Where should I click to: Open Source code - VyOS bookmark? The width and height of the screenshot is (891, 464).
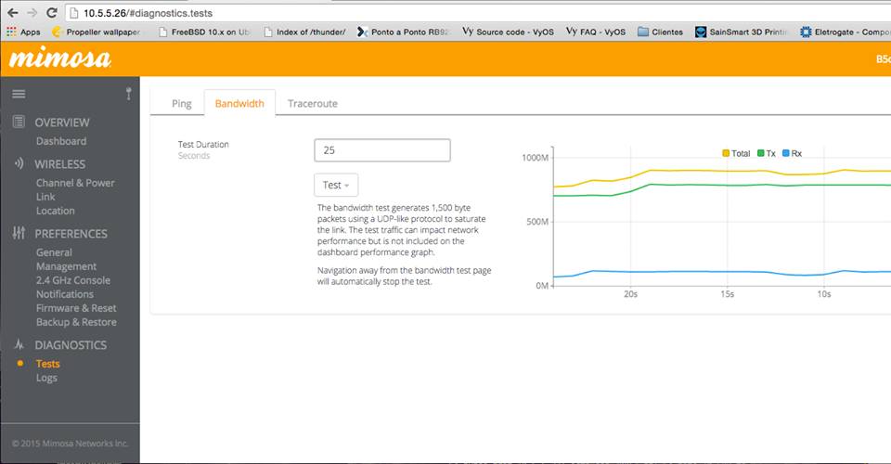pos(508,32)
